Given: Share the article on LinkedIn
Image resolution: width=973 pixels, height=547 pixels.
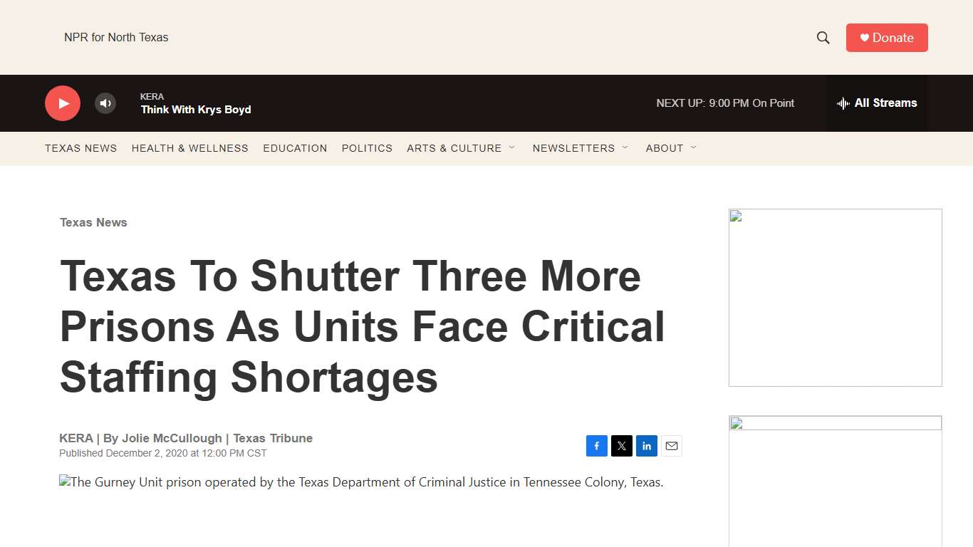Looking at the screenshot, I should (x=646, y=445).
